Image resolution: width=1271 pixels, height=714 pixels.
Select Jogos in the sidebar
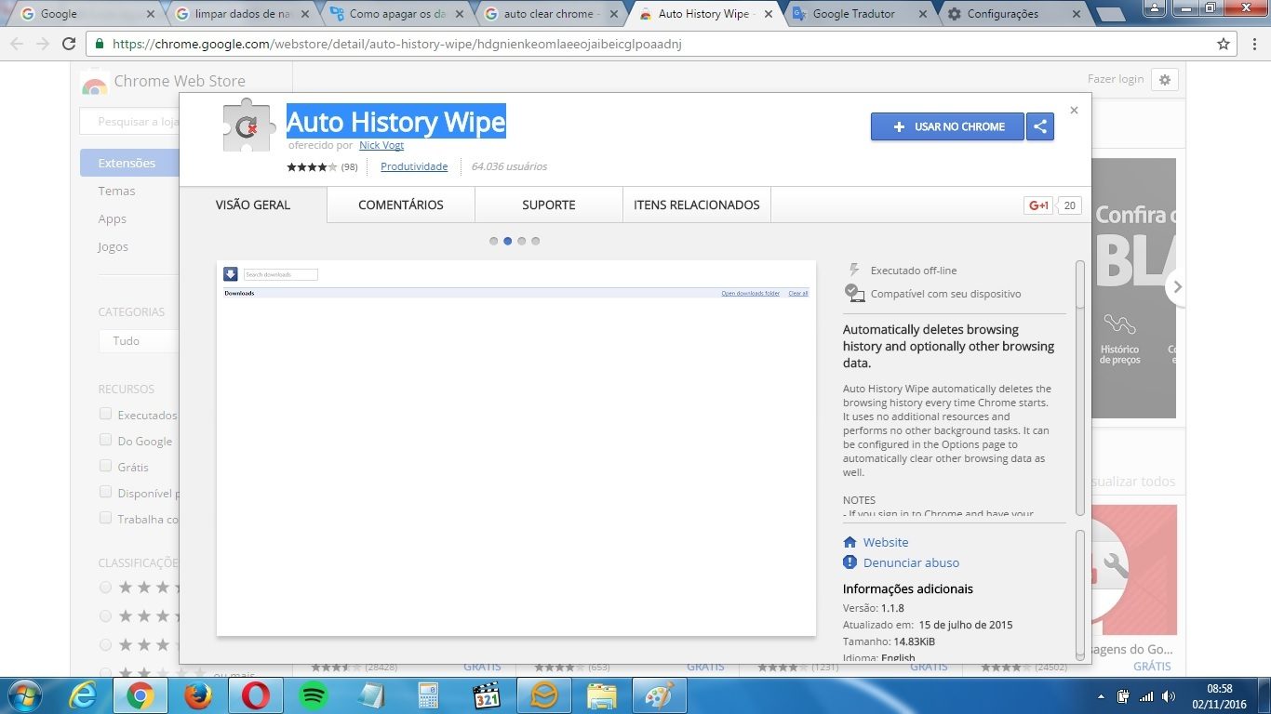pos(113,246)
